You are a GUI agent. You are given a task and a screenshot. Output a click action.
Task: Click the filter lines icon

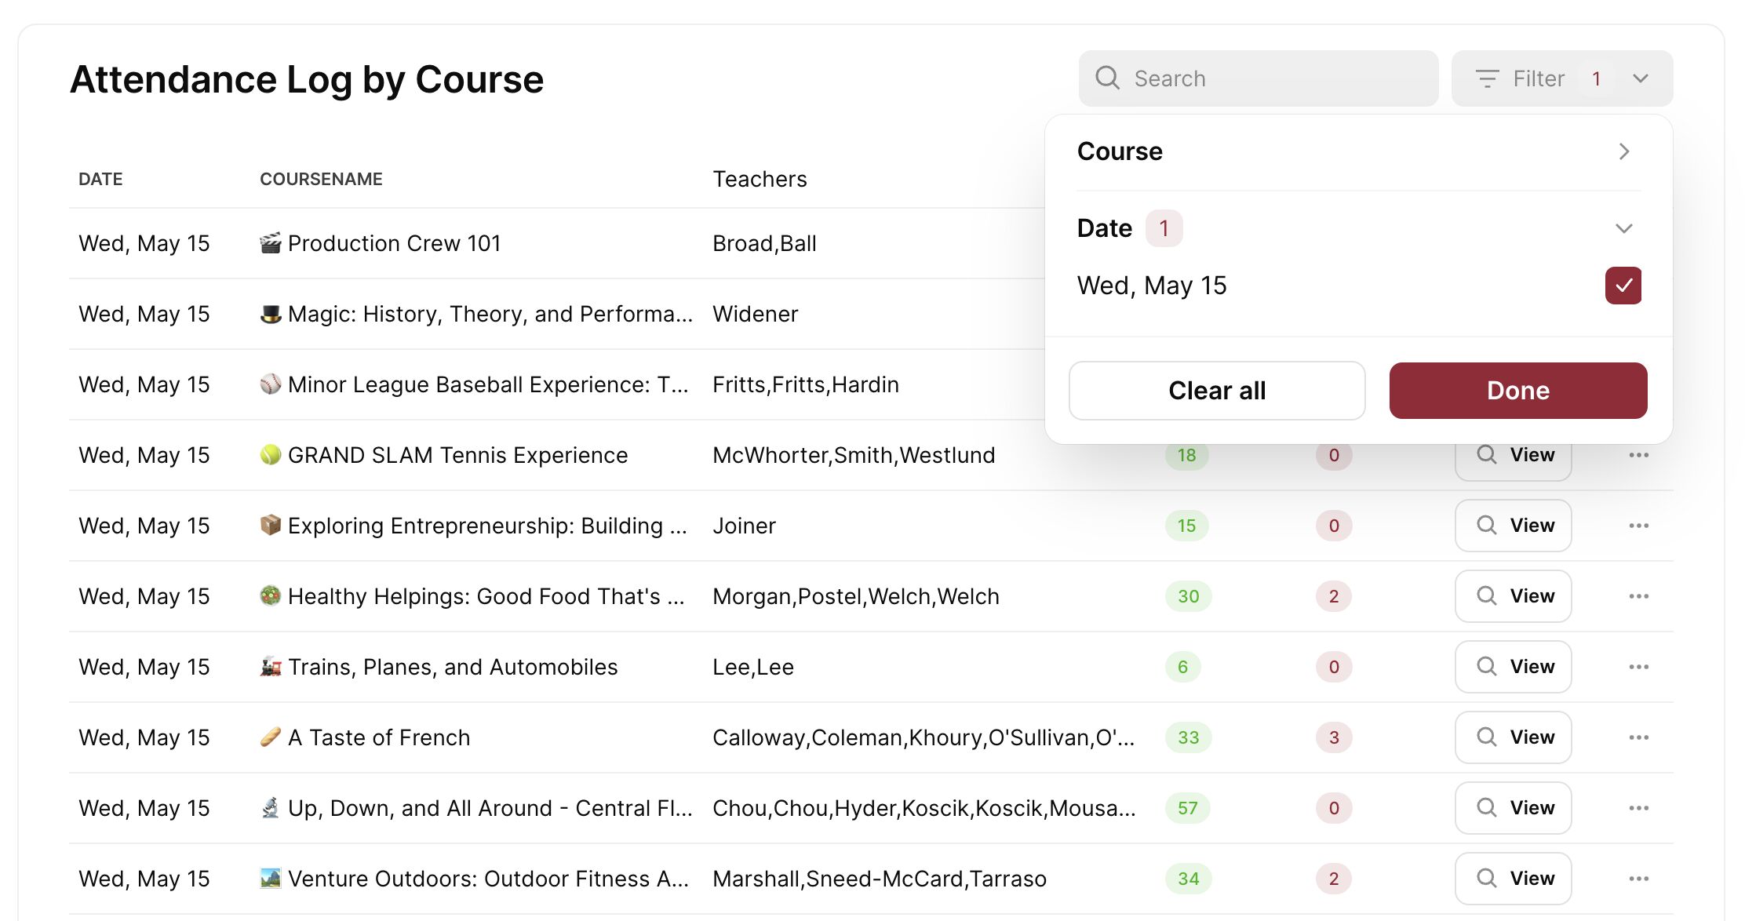1487,78
